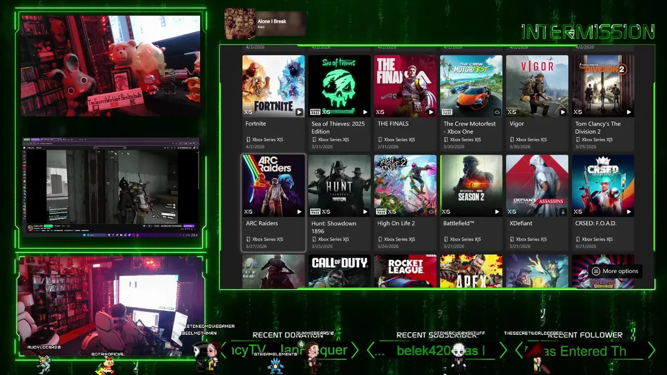
Task: Select "Tom Clancy's The Division 2" title
Action: [x=598, y=128]
